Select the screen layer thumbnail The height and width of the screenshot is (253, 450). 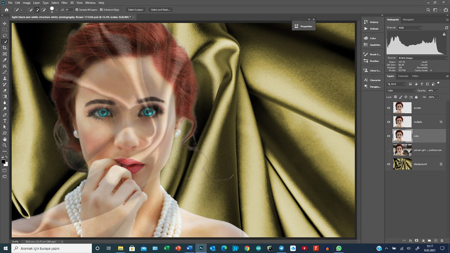tap(402, 108)
